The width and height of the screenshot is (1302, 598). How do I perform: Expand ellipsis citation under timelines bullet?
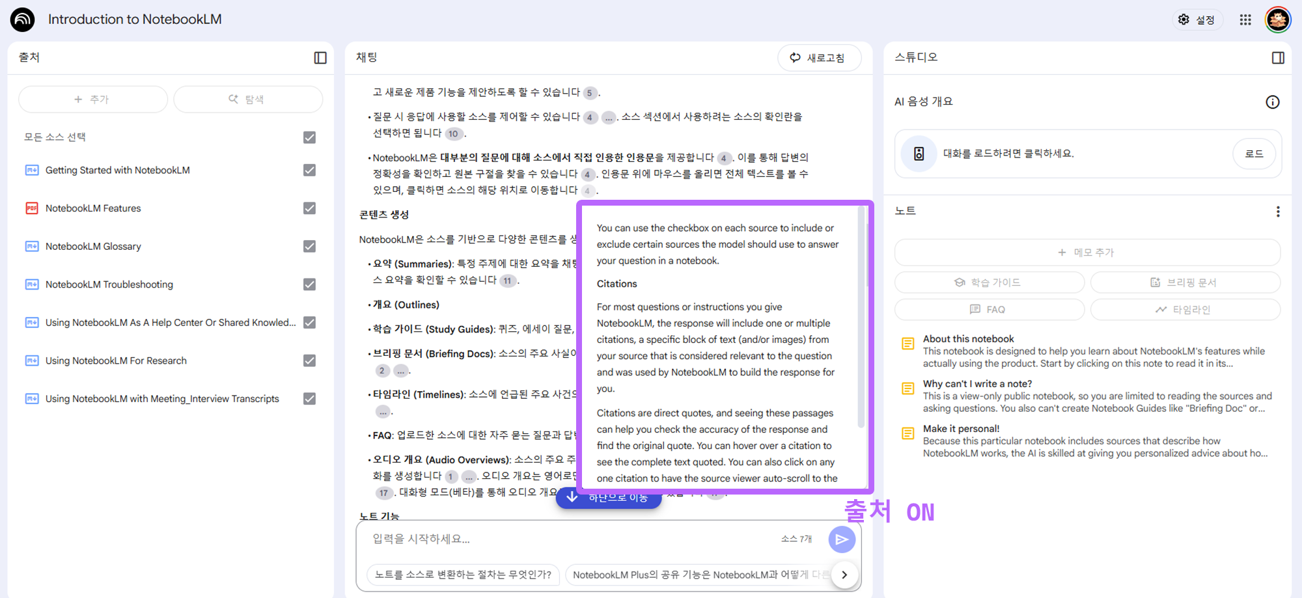(x=383, y=412)
